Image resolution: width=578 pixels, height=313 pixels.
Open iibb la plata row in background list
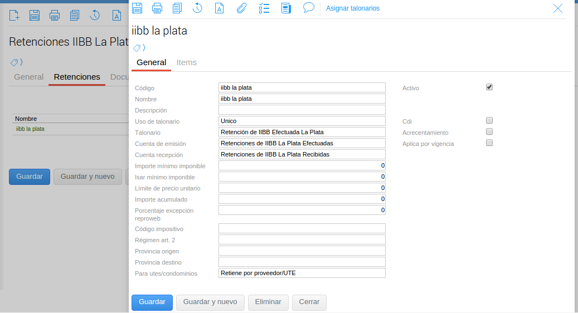(70, 129)
